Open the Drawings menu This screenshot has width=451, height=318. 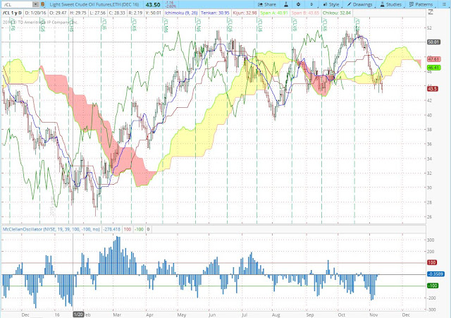[359, 5]
